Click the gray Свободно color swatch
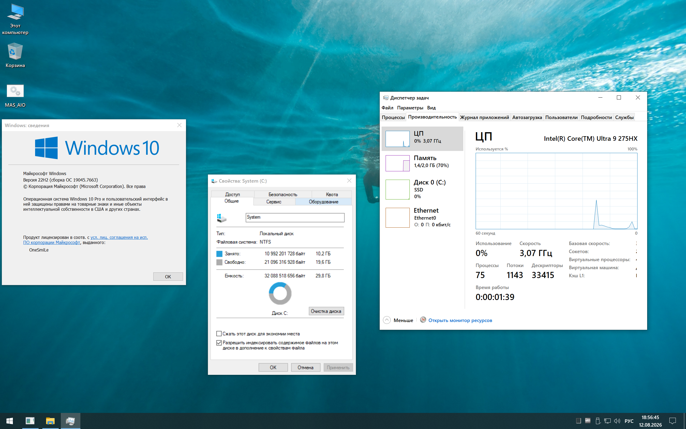Viewport: 686px width, 429px height. point(219,262)
